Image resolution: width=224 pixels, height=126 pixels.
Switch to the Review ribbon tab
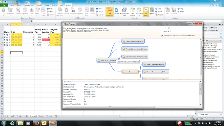point(54,5)
